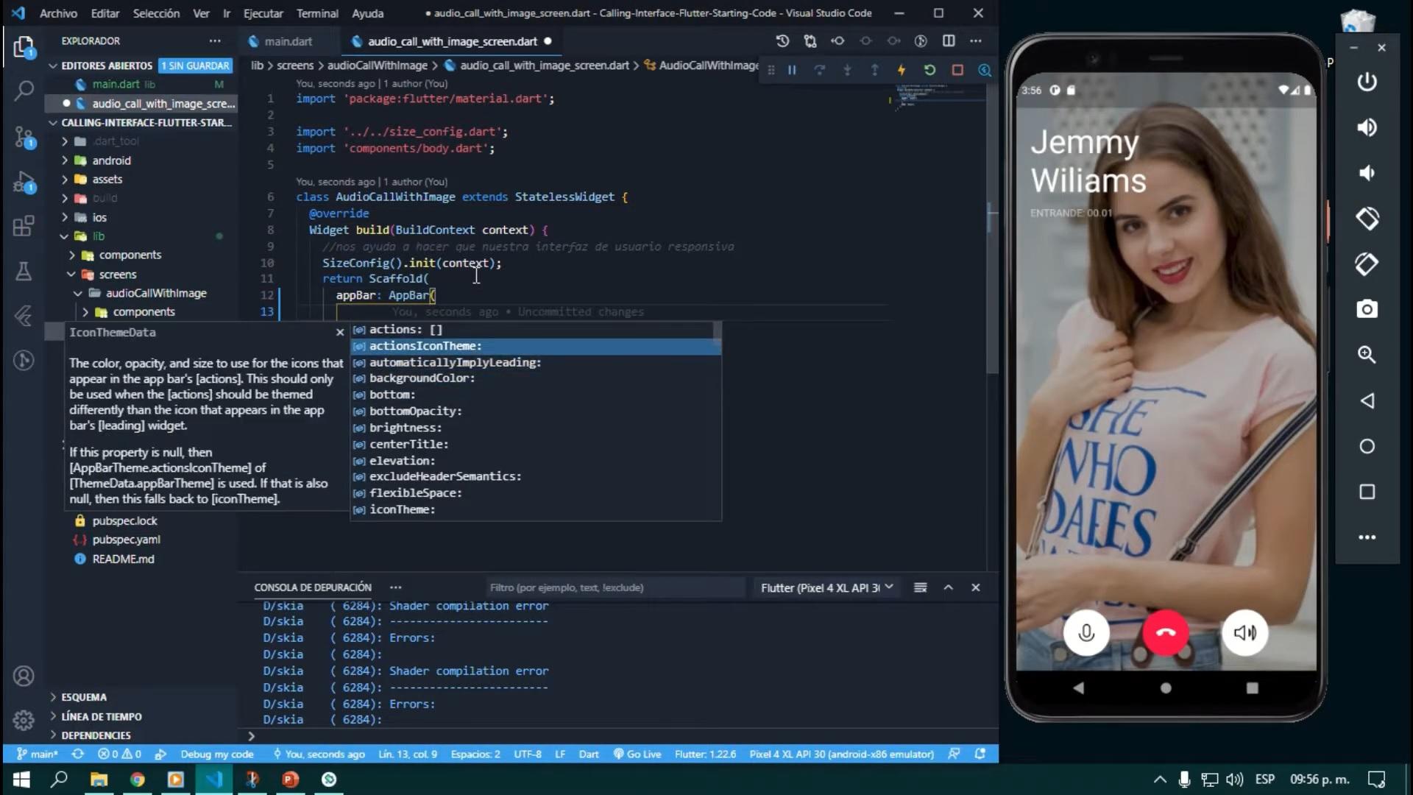Open the Archivo menu
This screenshot has height=795, width=1413.
click(58, 13)
